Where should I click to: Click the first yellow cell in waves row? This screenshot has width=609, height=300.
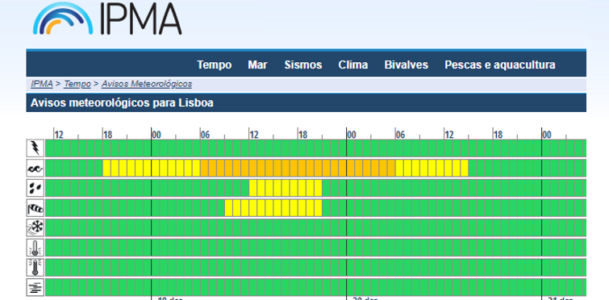click(106, 168)
